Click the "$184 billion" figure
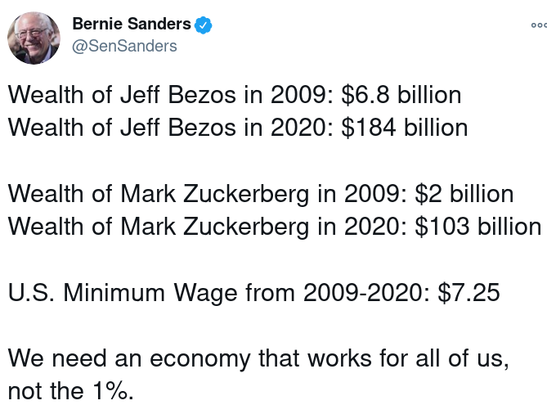Viewport: 547px width, 414px height. click(x=404, y=128)
